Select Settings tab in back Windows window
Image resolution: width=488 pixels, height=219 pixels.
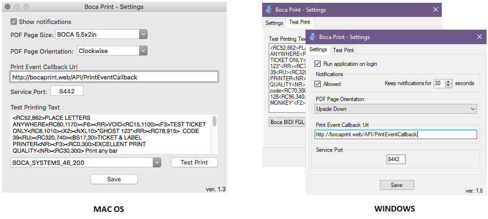[x=274, y=23]
